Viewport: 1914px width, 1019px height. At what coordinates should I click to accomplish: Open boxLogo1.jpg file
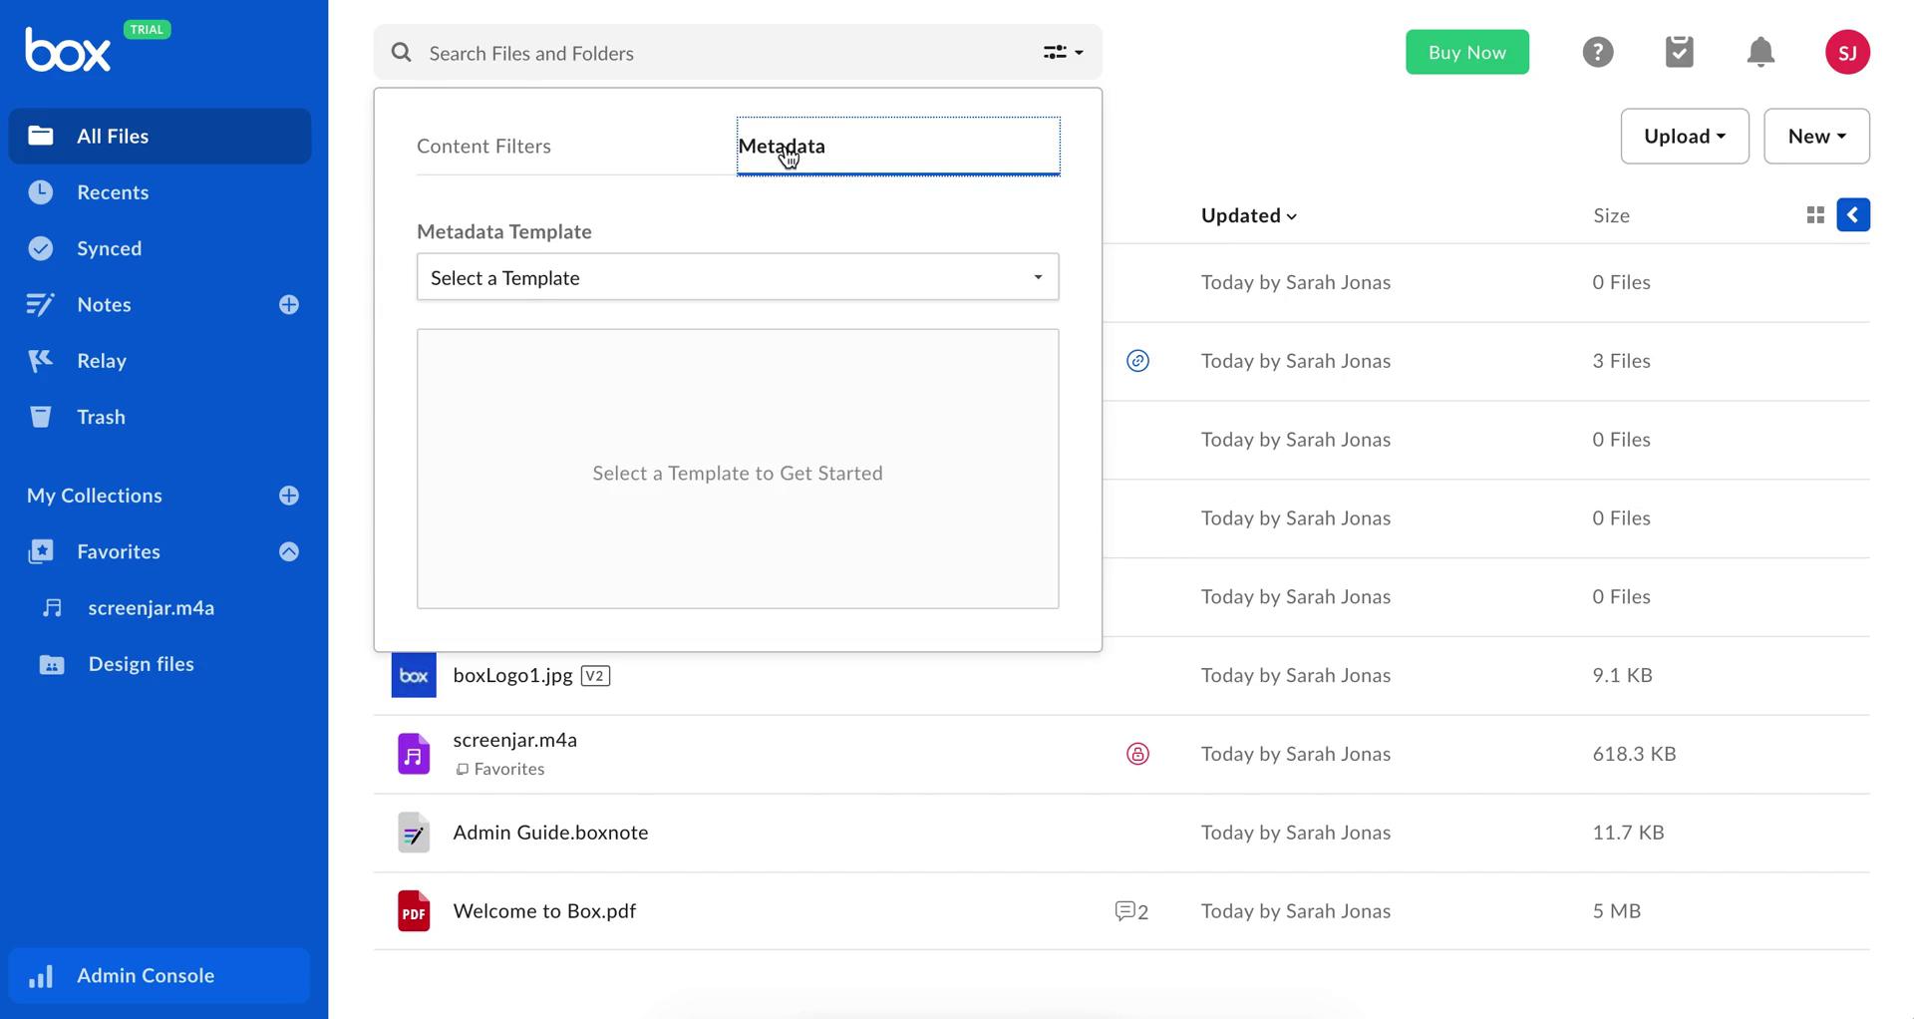coord(512,675)
